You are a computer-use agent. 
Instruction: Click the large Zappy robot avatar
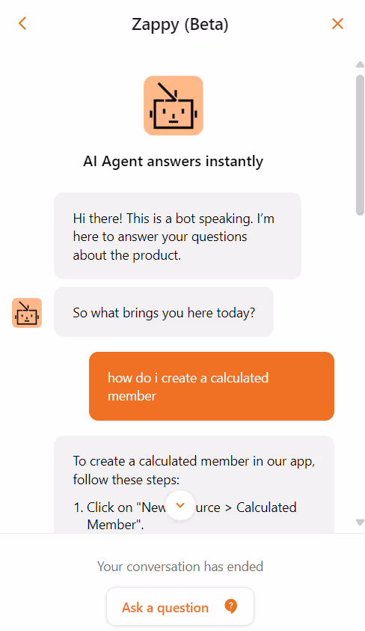(174, 106)
